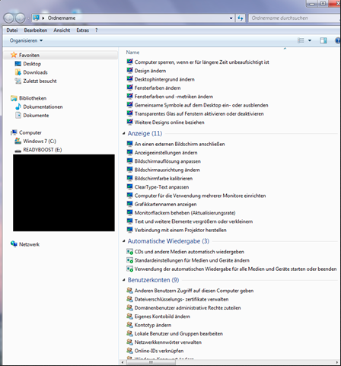Open the Ansicht menu
Screen dimensions: 341x366
[62, 30]
